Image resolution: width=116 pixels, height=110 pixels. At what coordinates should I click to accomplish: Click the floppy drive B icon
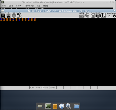tap(8, 15)
